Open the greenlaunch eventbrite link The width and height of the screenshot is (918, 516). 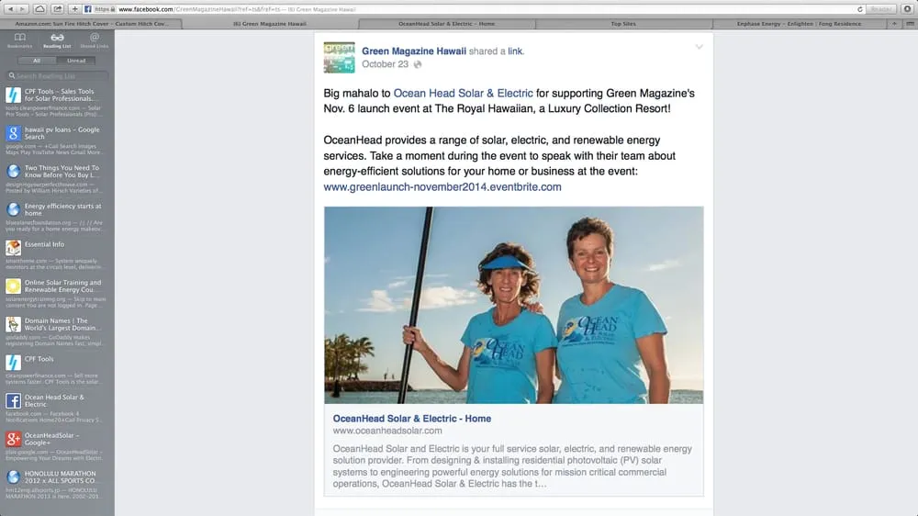442,186
